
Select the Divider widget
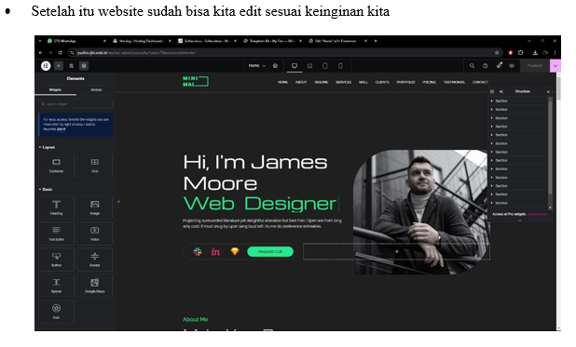click(x=94, y=260)
